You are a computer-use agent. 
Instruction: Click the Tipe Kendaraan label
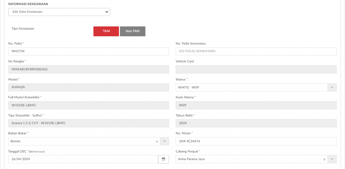(23, 29)
